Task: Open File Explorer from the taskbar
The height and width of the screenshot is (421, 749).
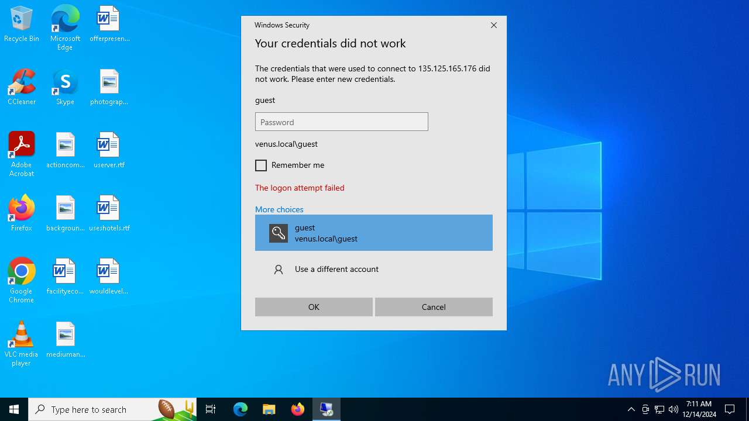Action: pos(269,409)
